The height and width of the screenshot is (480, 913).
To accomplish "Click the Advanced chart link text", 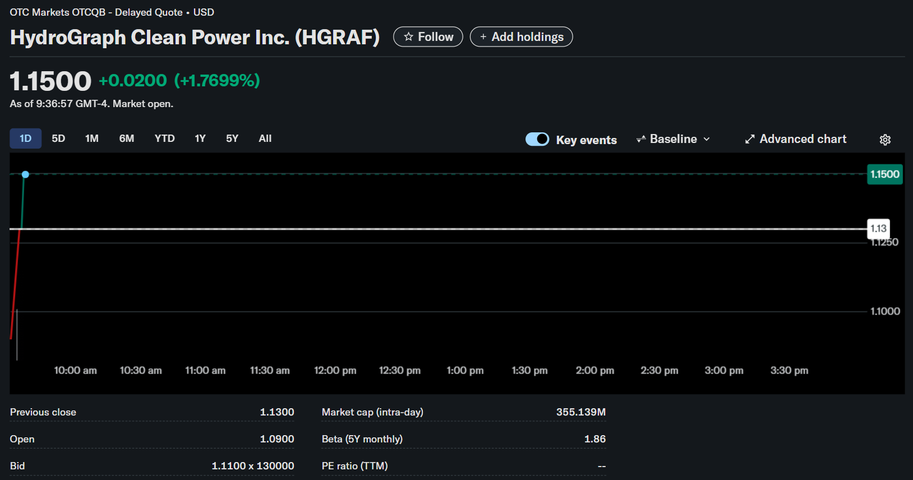I will (x=803, y=139).
